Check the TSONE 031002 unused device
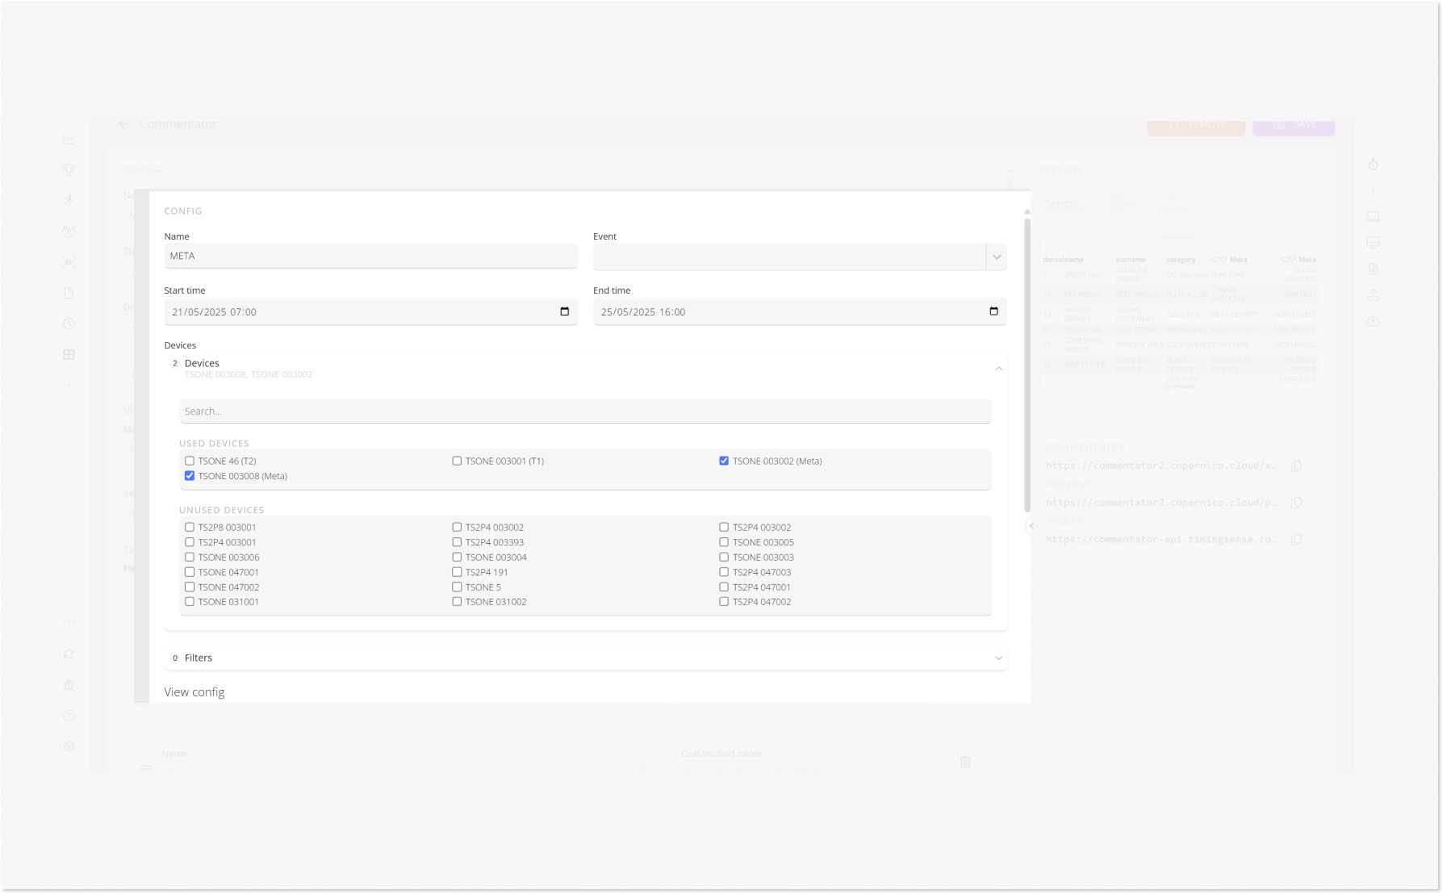1443x894 pixels. coord(457,602)
